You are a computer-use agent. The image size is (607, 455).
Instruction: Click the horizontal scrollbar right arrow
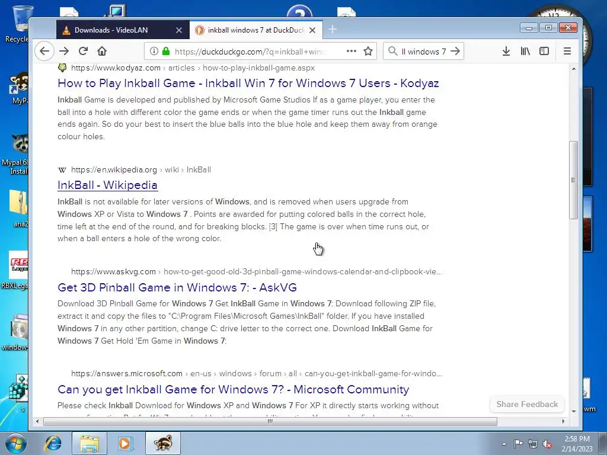click(x=563, y=421)
